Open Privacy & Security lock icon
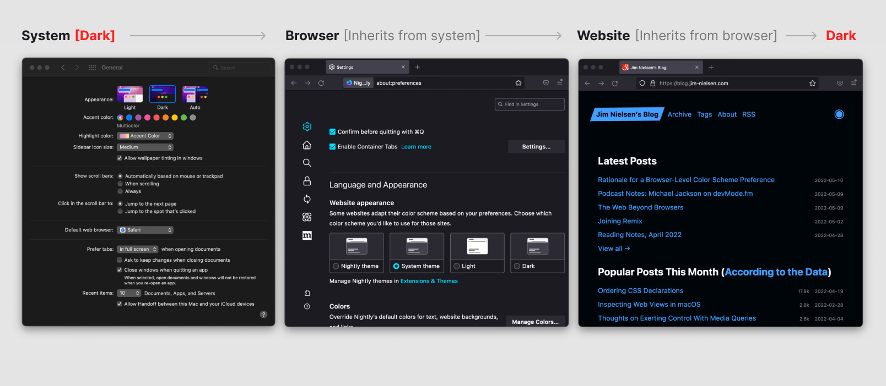 307,181
